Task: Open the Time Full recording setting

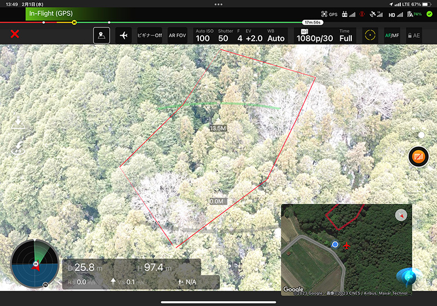Action: coord(346,36)
